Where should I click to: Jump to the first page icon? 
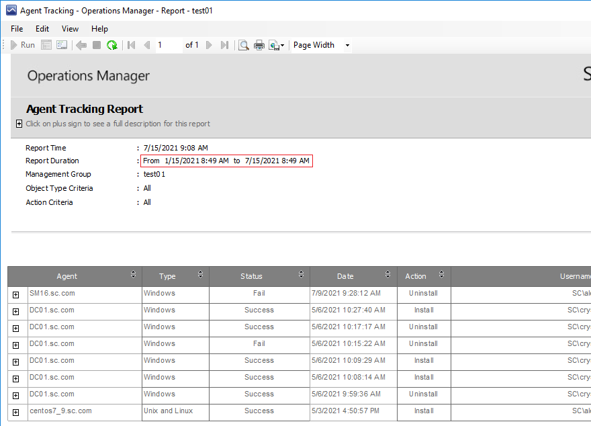(131, 45)
